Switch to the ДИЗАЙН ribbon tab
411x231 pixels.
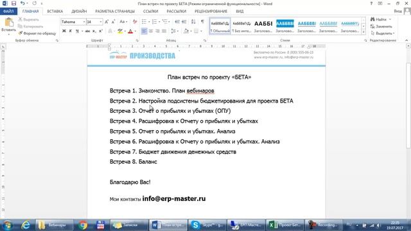click(x=79, y=12)
